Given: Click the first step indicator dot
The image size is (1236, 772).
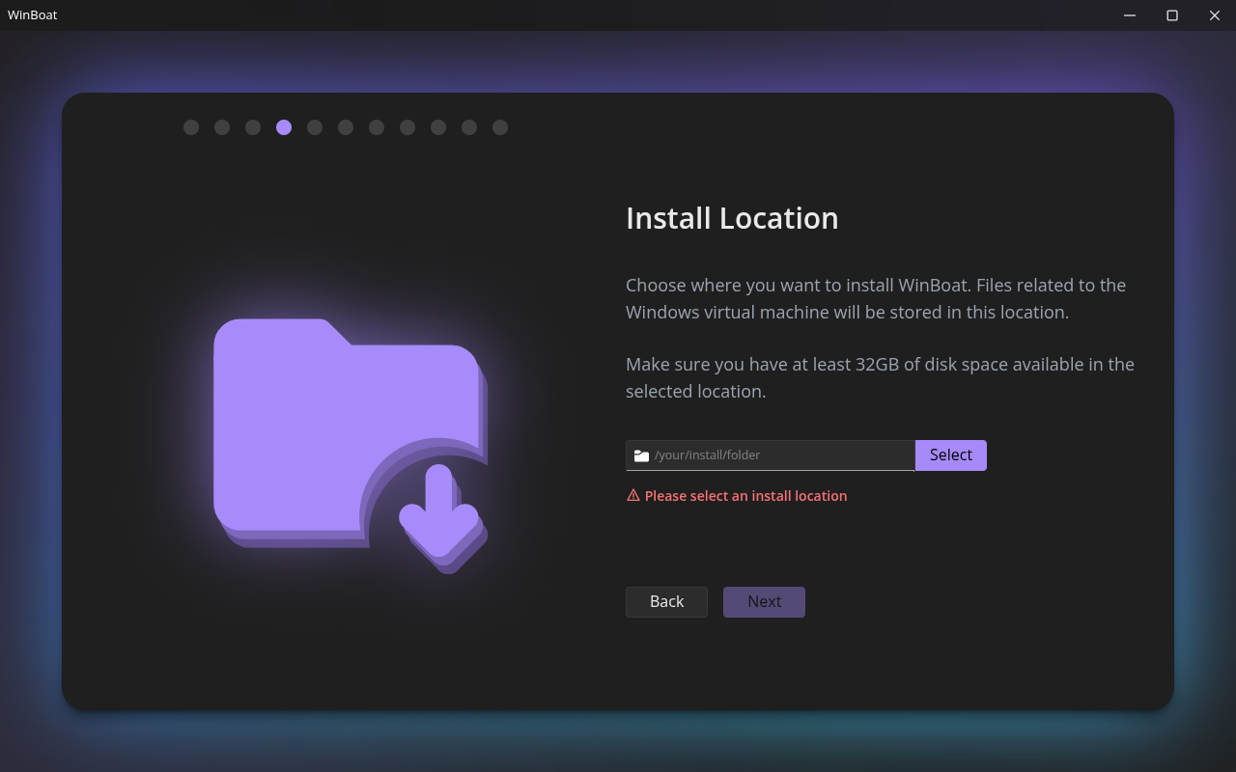Looking at the screenshot, I should coord(191,127).
